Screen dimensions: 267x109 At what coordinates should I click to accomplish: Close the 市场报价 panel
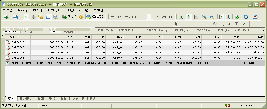pyautogui.click(x=45, y=29)
